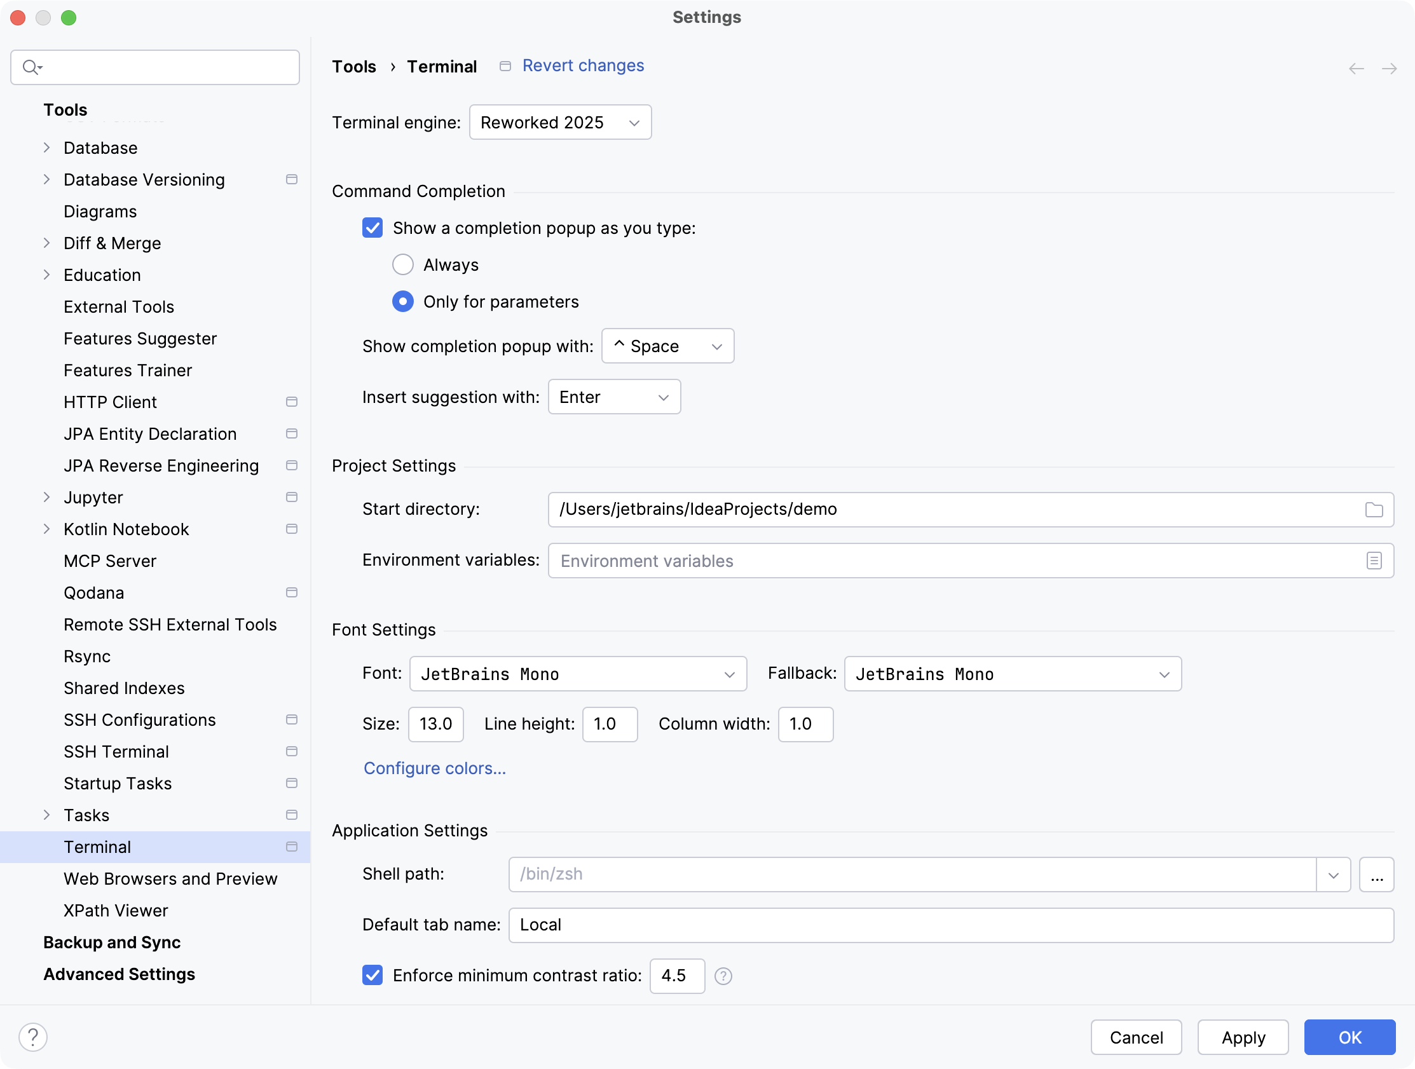Click the Revert changes icon near the breadcrumb
Viewport: 1415px width, 1069px height.
coord(505,66)
